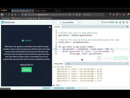Open the Getting Started bookmark
Viewport: 130px width, 98px height.
pos(17,18)
